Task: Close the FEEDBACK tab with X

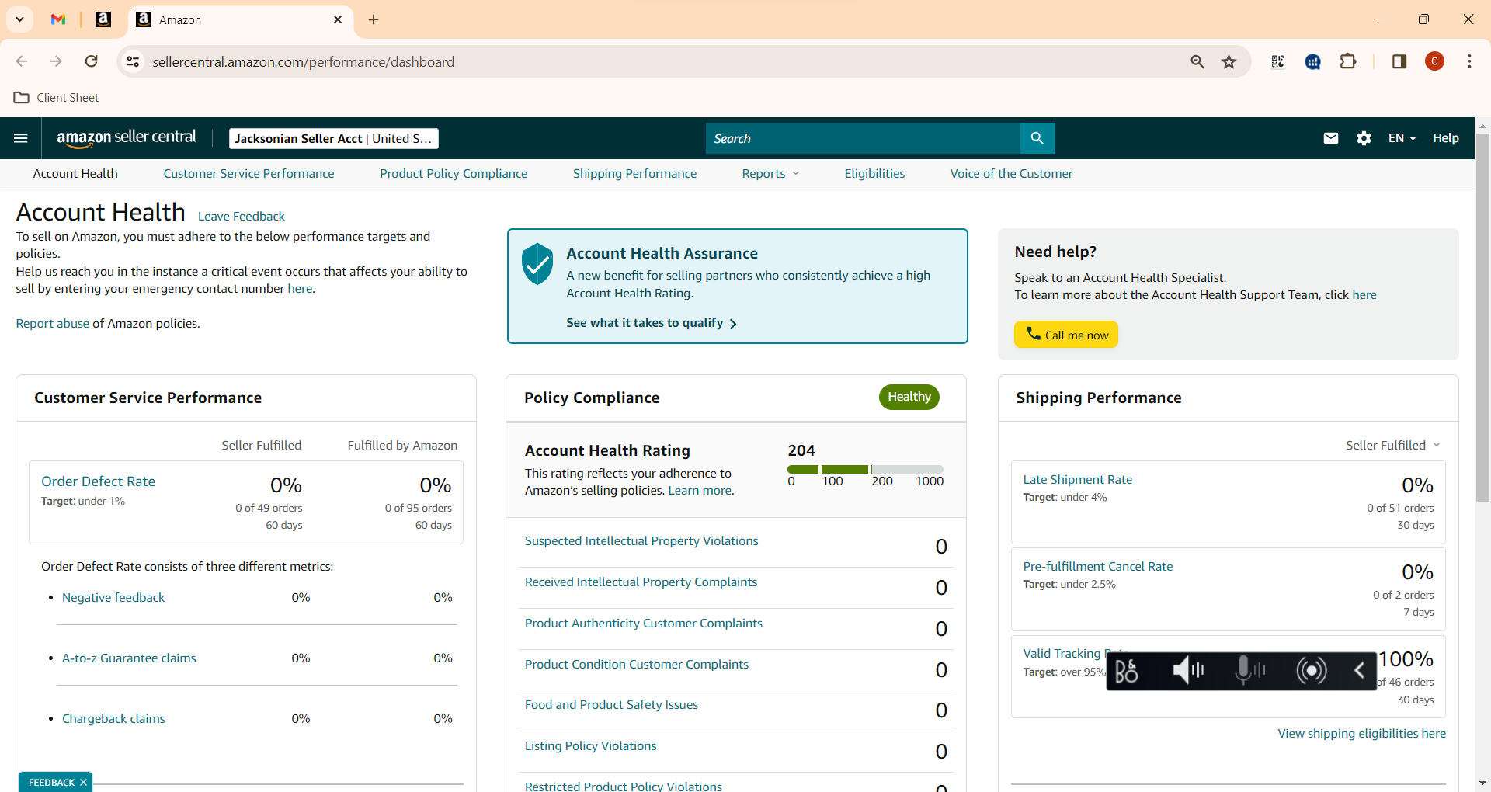Action: point(84,783)
